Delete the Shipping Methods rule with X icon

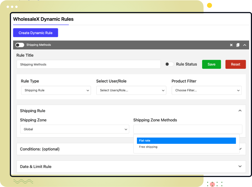[231, 45]
